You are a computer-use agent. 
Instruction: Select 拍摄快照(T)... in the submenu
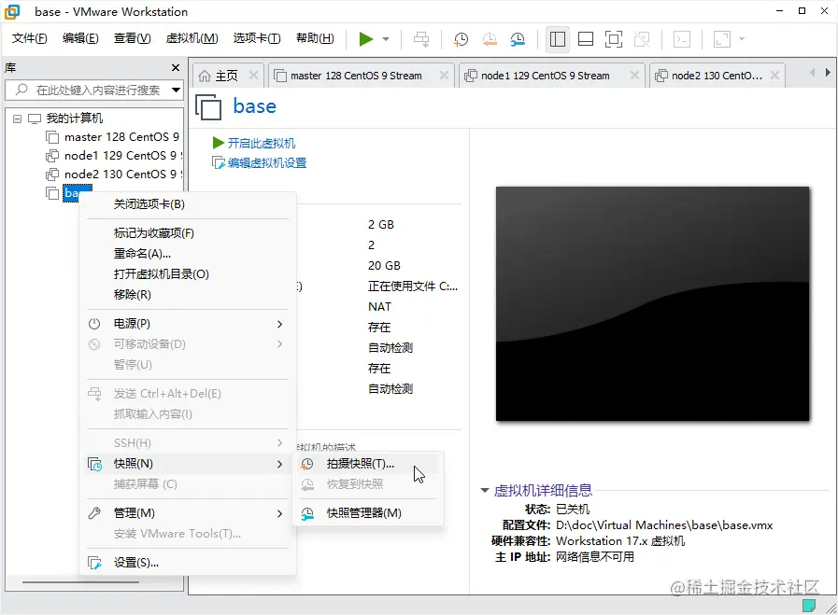click(368, 464)
